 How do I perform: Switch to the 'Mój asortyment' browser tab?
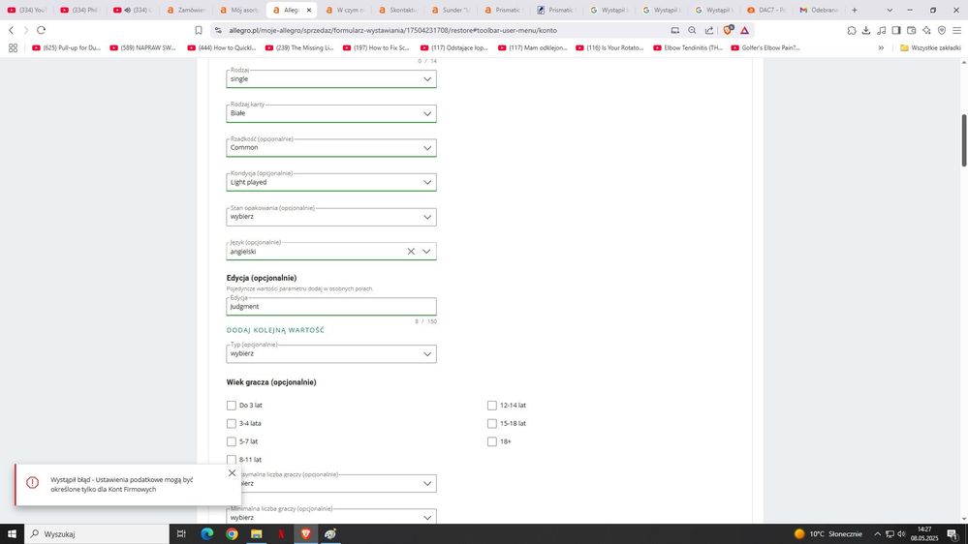(238, 10)
